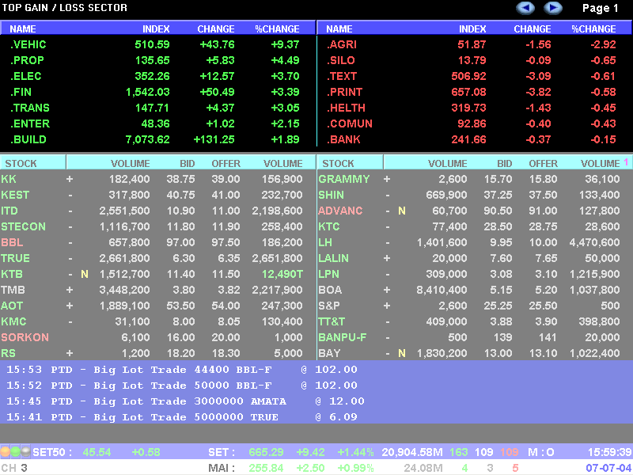This screenshot has height=475, width=633.
Task: Click the CH 3 channel indicator
Action: coord(14,468)
